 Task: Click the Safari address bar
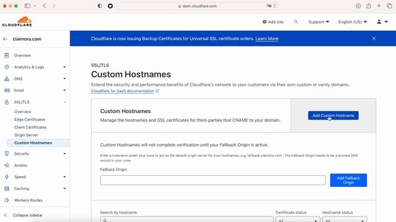tap(197, 6)
